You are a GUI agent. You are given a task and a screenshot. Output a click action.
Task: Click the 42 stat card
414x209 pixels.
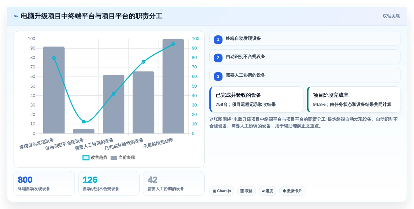[x=174, y=183]
